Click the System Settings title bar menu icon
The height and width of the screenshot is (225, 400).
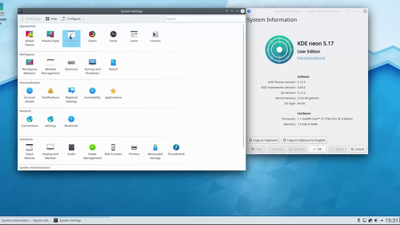[21, 11]
